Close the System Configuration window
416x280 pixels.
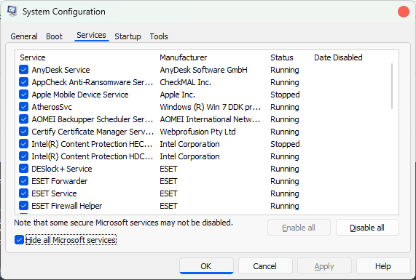click(404, 12)
